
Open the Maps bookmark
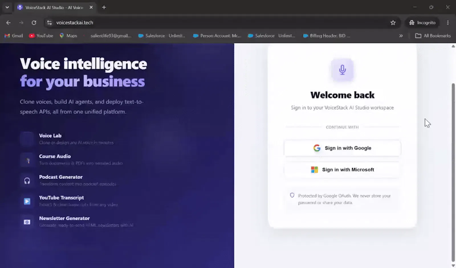[x=68, y=36]
